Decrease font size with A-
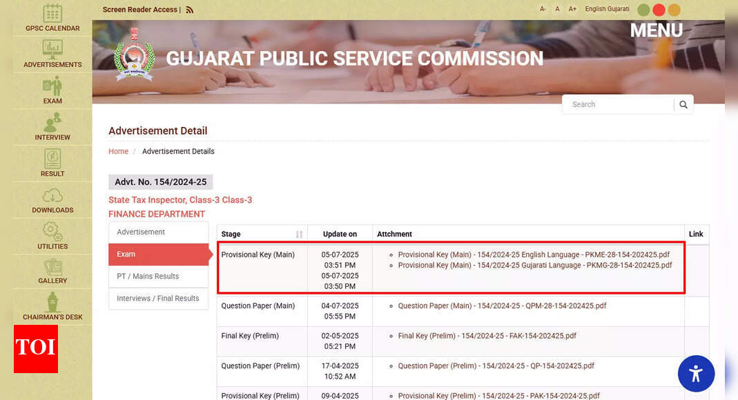Viewport: 738px width, 400px height. [543, 9]
